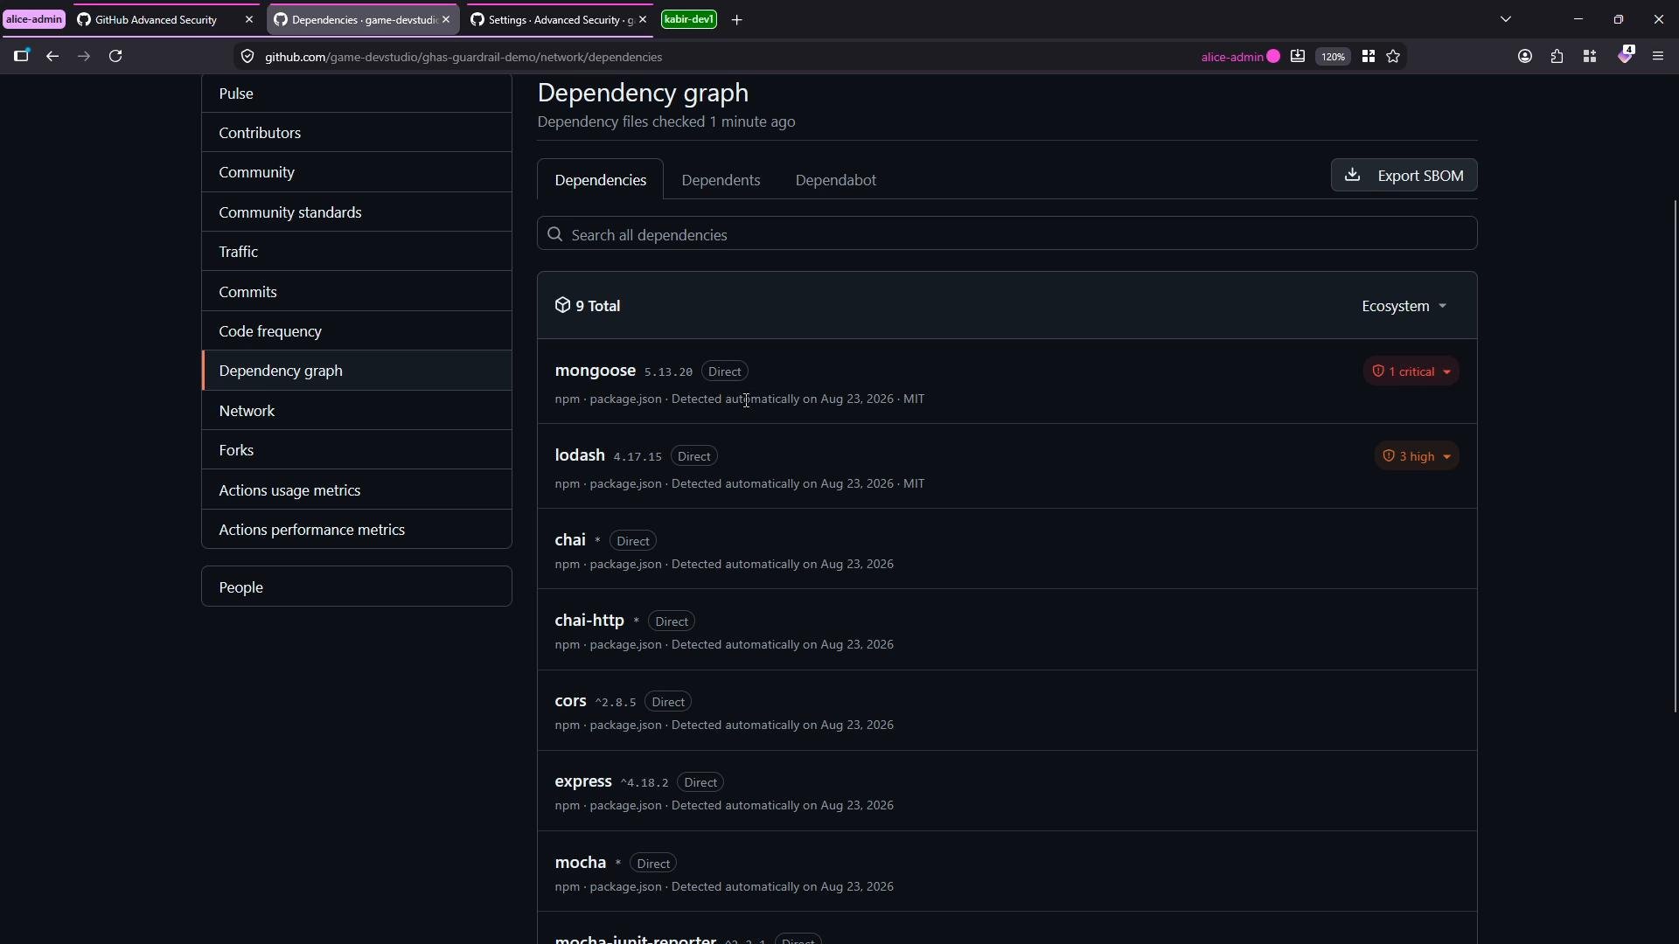
Task: Open the lodash dependency link
Action: coord(580,455)
